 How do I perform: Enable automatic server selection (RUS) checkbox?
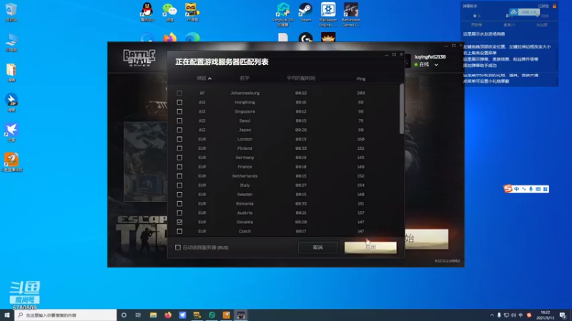pyautogui.click(x=178, y=248)
